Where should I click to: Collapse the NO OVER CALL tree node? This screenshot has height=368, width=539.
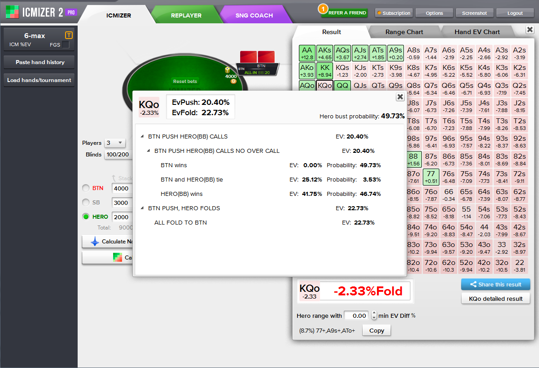click(x=149, y=151)
